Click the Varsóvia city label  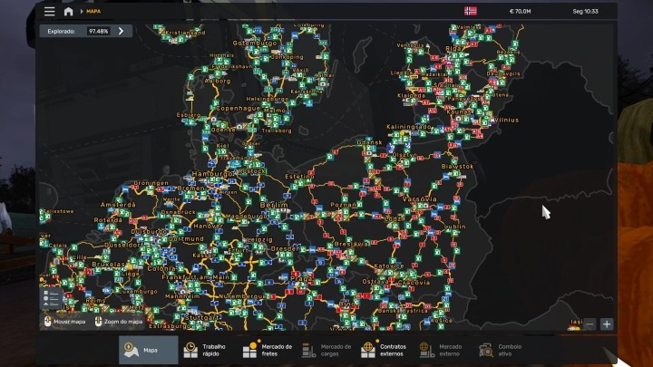click(x=419, y=198)
